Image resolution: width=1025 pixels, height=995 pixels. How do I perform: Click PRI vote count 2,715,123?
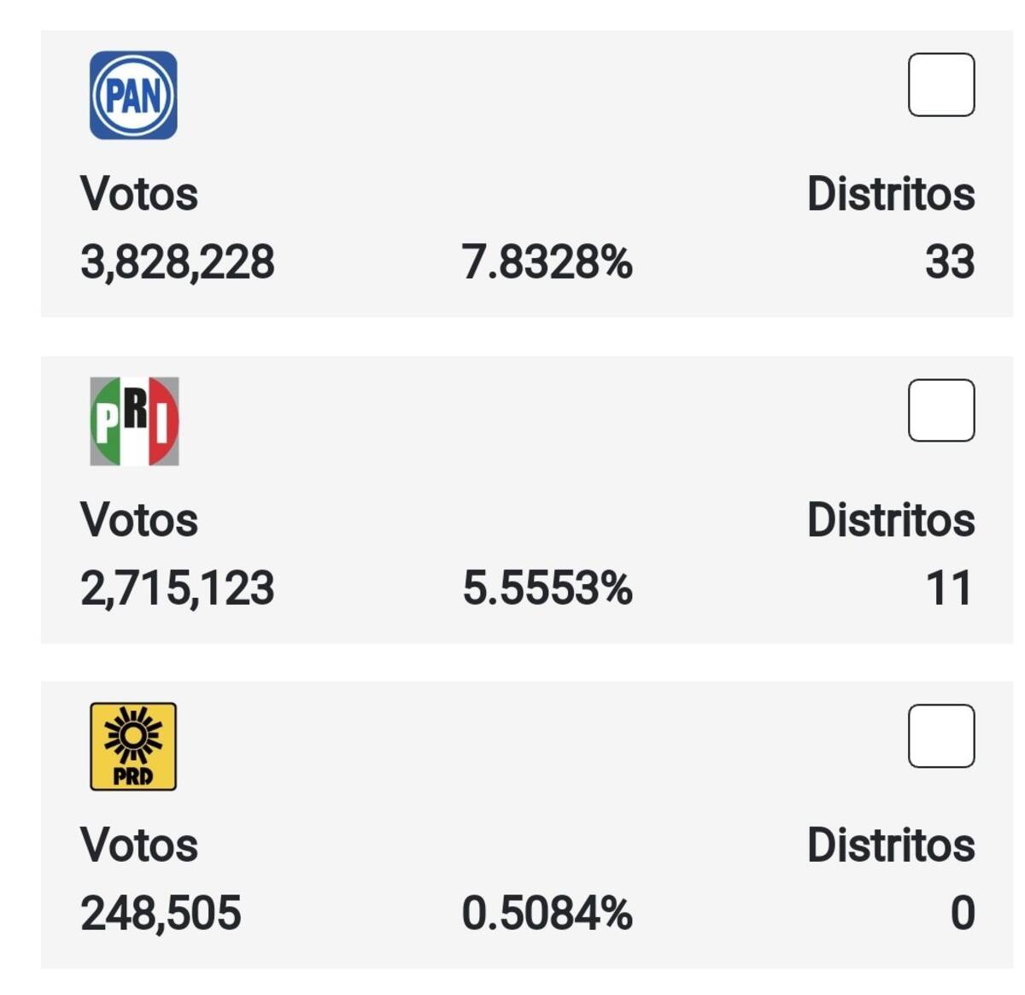pos(178,588)
